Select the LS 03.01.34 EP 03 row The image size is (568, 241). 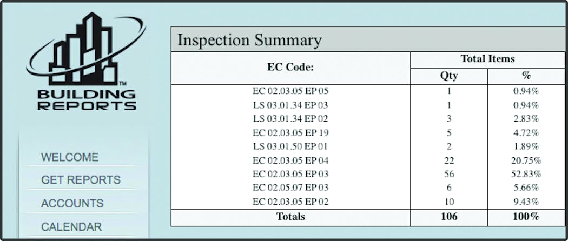(x=368, y=105)
